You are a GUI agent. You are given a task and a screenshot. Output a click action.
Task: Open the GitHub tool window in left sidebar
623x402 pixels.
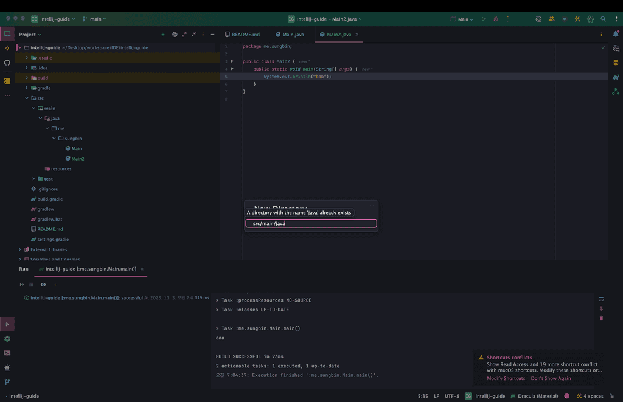[7, 63]
